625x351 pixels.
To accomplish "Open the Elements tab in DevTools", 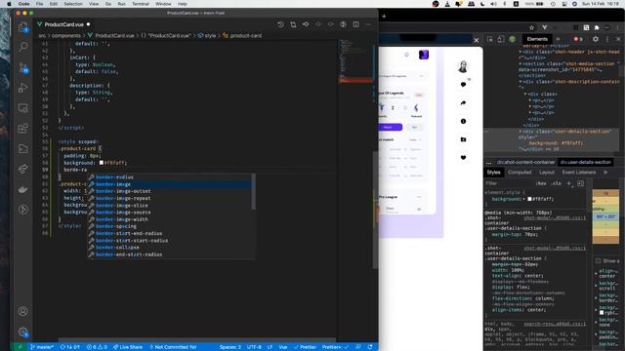I will click(537, 39).
